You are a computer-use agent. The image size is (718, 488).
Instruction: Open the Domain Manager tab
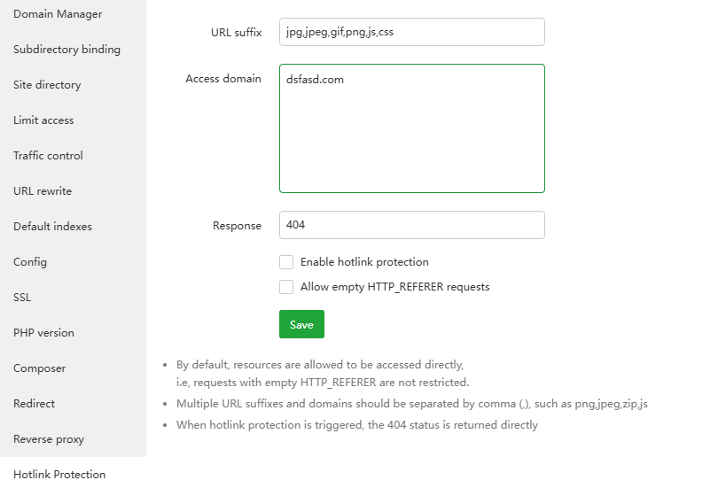[x=58, y=14]
